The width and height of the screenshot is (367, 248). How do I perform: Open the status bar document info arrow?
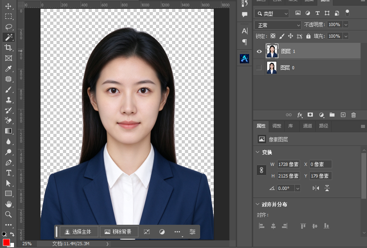click(107, 244)
